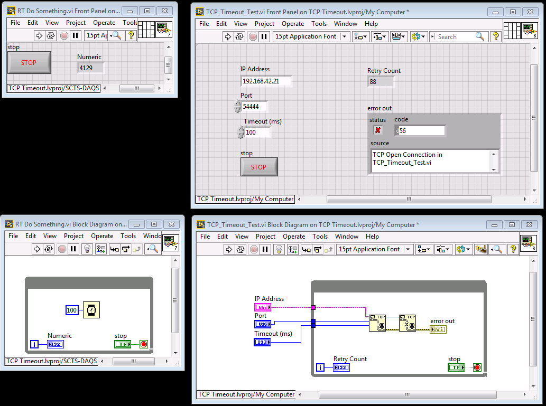
Task: Click search magnifier icon in TCP Front Panel
Action: click(480, 36)
